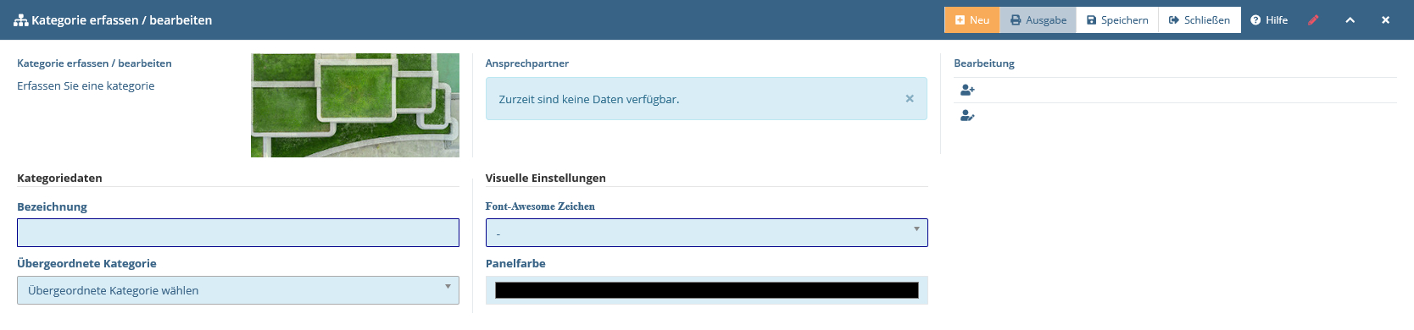Expand the Font-Awesome Zeichen dropdown
This screenshot has width=1414, height=330.
point(706,233)
